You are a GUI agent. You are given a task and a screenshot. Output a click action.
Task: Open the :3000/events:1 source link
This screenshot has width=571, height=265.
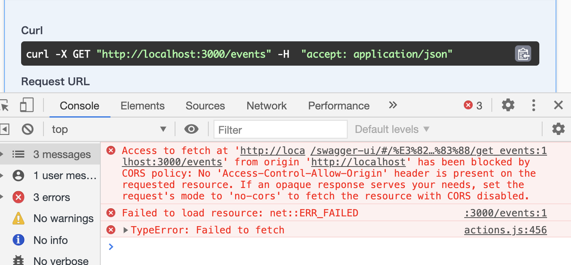[505, 213]
